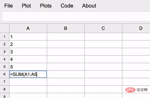150x98 pixels.
Task: Select row 1 header
Action: [x=5, y=37]
